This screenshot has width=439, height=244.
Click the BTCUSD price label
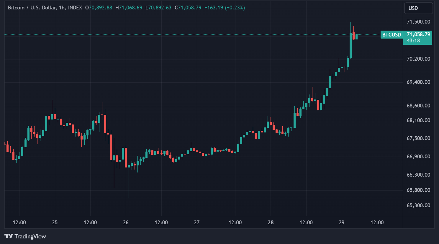pos(392,34)
